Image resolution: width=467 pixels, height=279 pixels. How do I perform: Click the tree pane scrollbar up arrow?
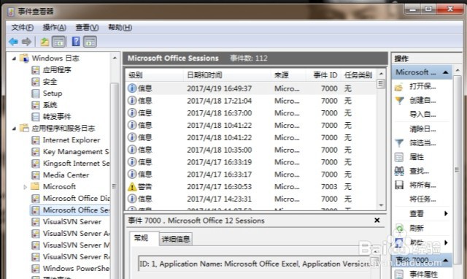pos(115,58)
